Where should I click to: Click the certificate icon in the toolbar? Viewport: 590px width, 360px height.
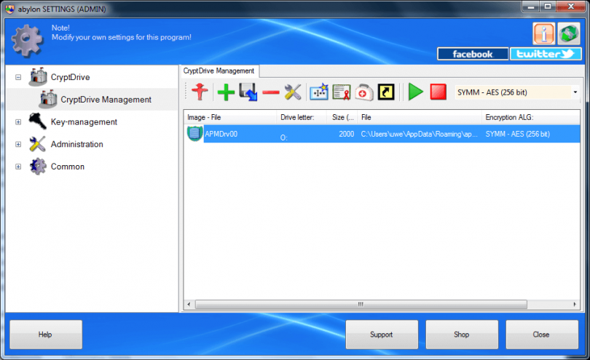tap(342, 92)
